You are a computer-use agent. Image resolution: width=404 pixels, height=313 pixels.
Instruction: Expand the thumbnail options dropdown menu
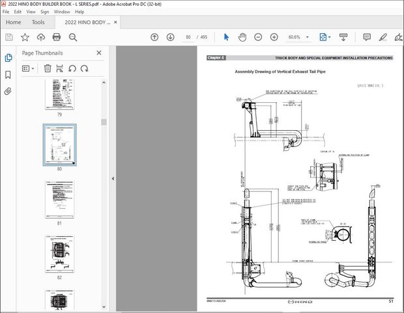[x=29, y=68]
